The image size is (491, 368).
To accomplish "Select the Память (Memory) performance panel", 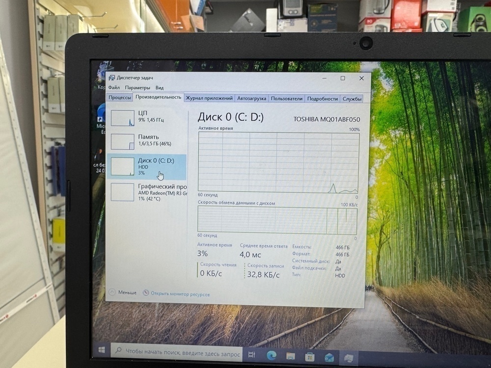I will tap(147, 141).
